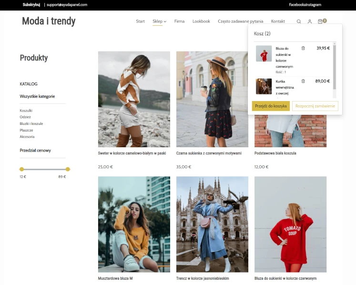Delete red sweatshirt dress from cart
The width and height of the screenshot is (356, 285).
[x=303, y=48]
